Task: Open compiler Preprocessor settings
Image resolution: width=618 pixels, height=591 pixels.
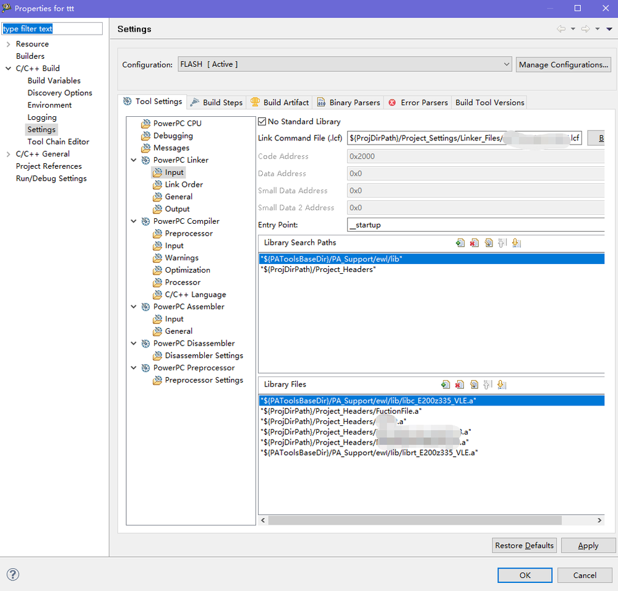Action: [x=189, y=234]
